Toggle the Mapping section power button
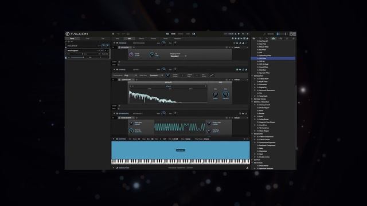The height and width of the screenshot is (206, 367). click(x=117, y=138)
